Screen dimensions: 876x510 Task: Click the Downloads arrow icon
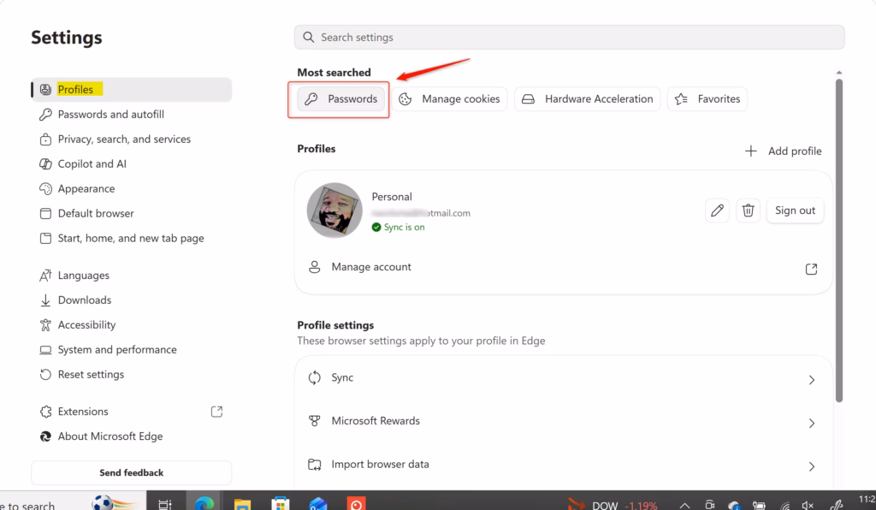pos(45,300)
